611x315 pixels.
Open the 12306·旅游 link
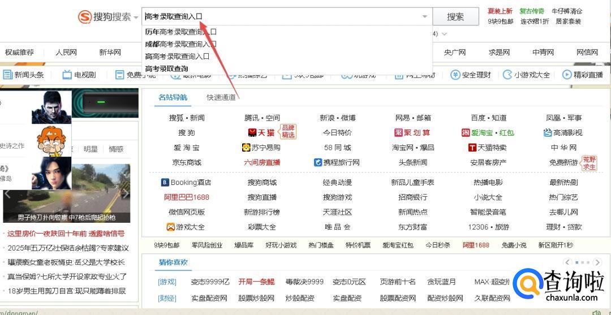tap(488, 227)
